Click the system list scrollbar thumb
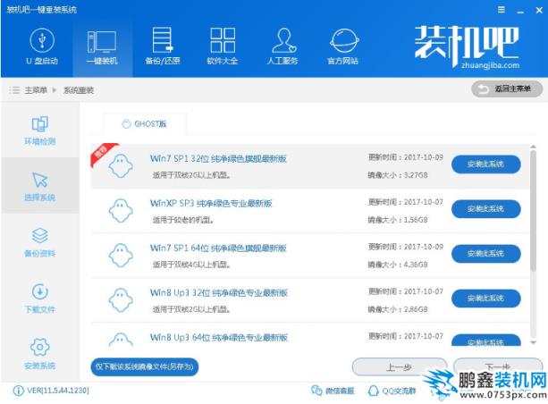The image size is (548, 404). [x=533, y=211]
